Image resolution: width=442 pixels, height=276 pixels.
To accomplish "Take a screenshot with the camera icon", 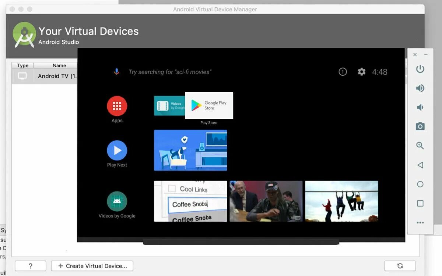I will 420,126.
